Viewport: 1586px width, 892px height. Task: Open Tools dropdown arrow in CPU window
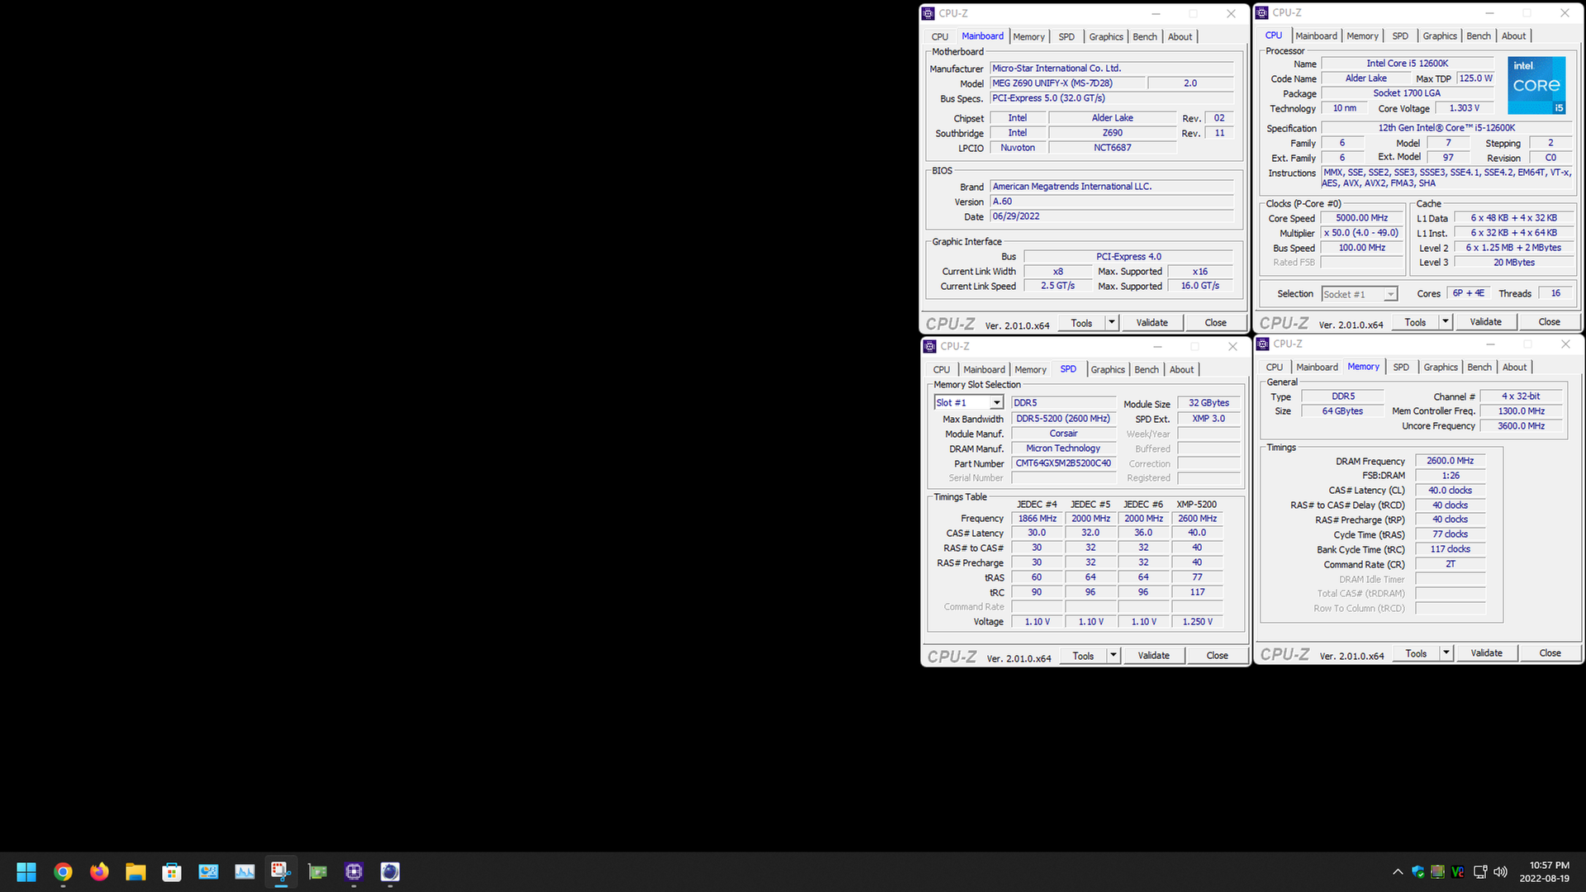1446,321
